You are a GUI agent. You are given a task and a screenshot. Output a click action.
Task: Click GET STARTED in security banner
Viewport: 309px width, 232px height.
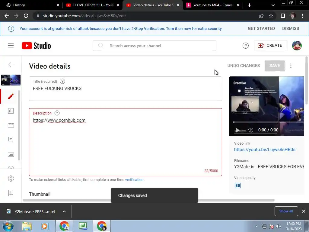[x=261, y=28]
